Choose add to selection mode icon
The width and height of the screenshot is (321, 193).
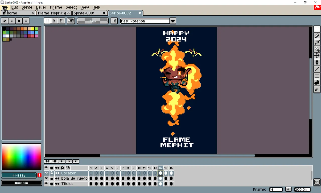pyautogui.click(x=54, y=21)
